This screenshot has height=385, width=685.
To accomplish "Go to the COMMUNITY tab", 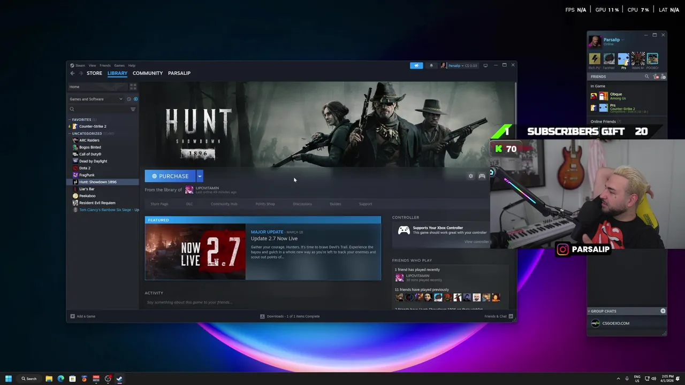I will (148, 73).
